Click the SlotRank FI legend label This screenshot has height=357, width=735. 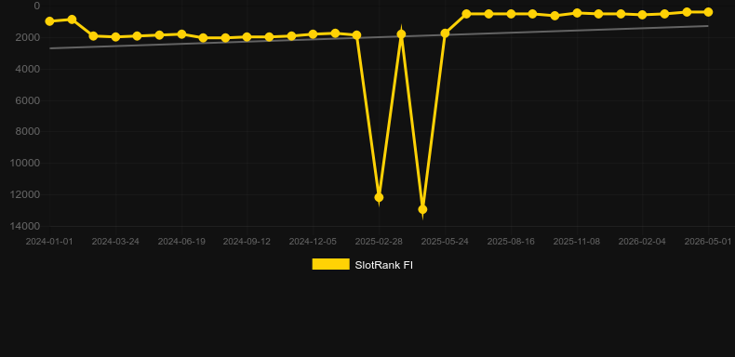pos(384,265)
